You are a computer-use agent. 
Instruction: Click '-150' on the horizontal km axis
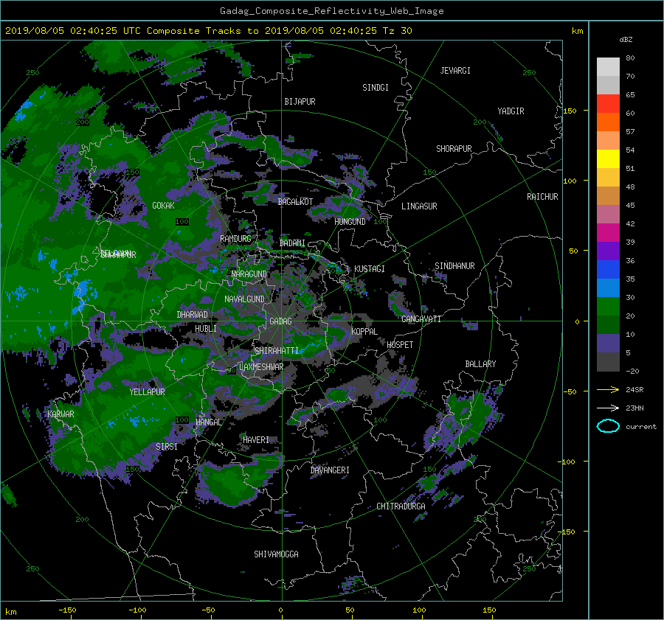(x=67, y=610)
